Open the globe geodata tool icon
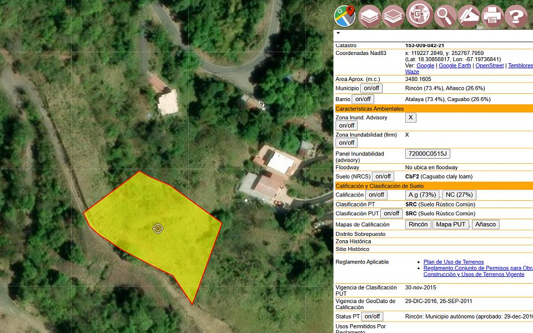The width and height of the screenshot is (533, 333). (x=419, y=14)
